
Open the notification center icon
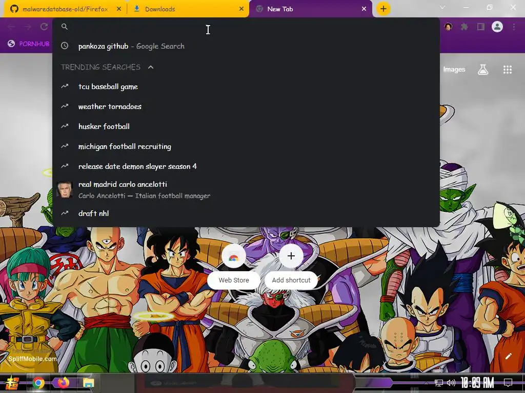point(508,383)
